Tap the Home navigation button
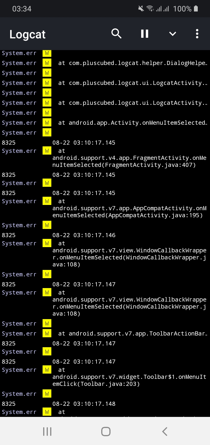Screen dimensions: 210x445 [x=106, y=431]
